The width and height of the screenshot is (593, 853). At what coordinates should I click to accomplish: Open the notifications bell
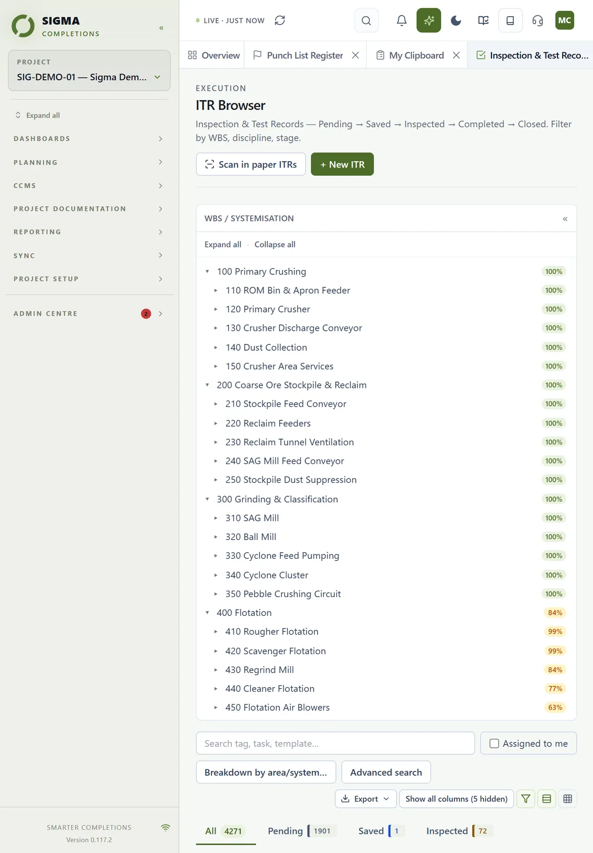coord(402,20)
